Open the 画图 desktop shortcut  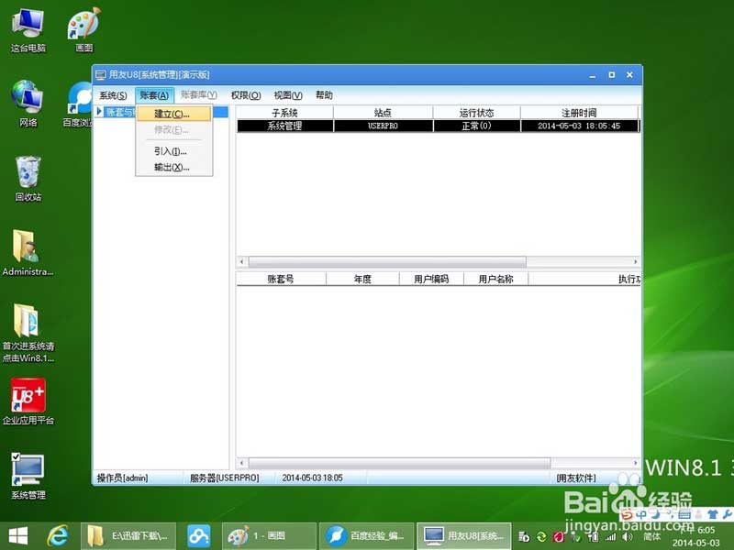pos(83,30)
